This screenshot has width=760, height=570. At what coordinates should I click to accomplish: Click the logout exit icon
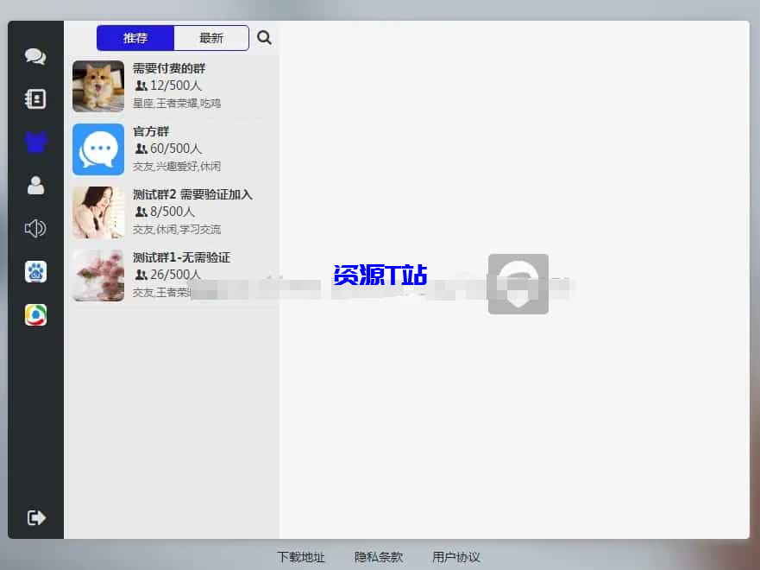coord(35,516)
